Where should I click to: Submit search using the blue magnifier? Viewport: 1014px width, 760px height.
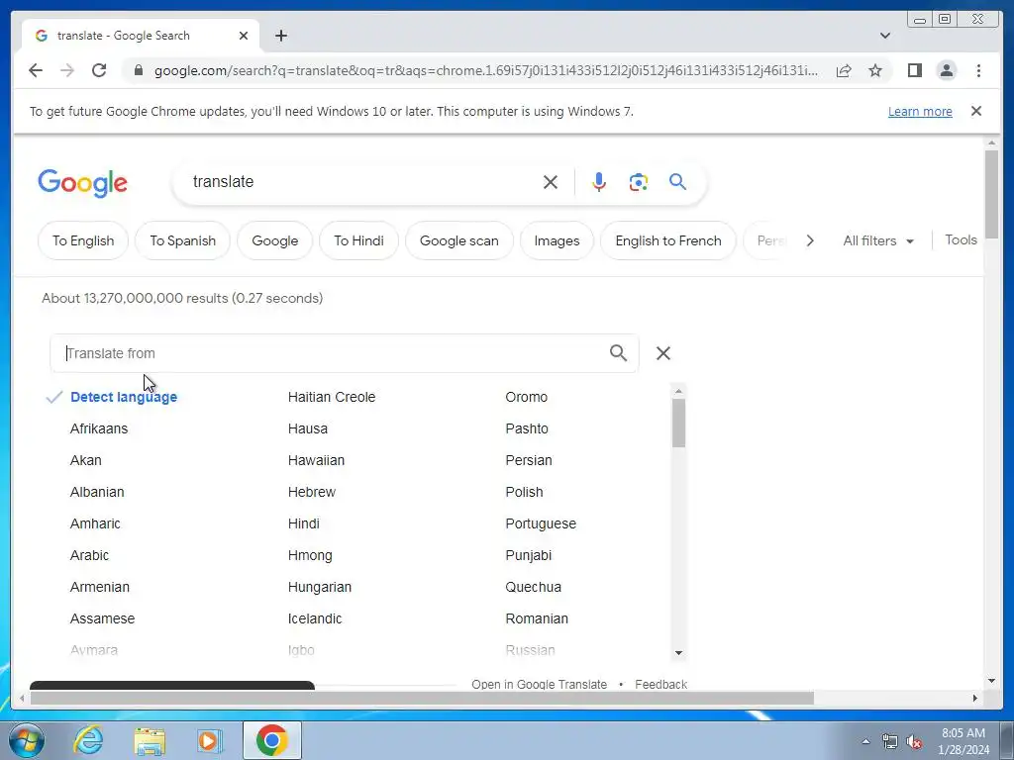point(677,182)
